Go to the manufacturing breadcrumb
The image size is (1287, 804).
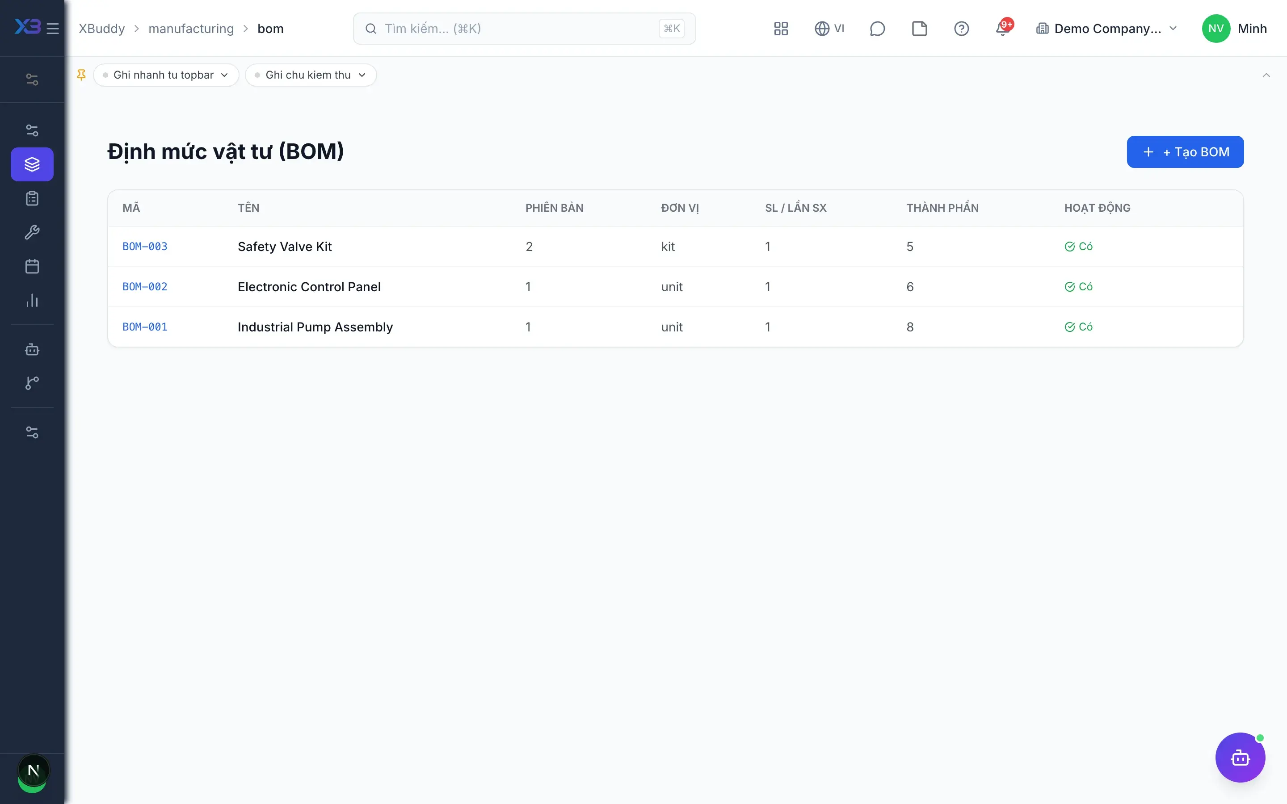(191, 29)
